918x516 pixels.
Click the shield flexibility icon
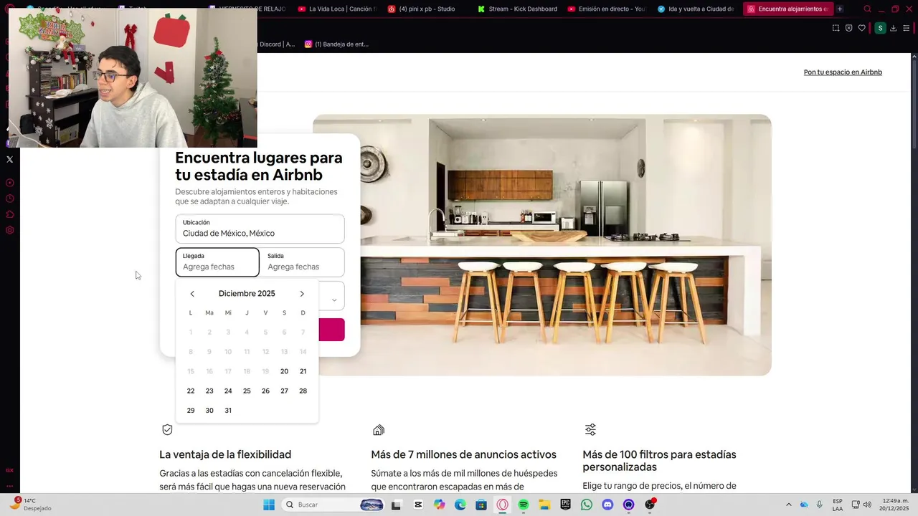coord(167,430)
